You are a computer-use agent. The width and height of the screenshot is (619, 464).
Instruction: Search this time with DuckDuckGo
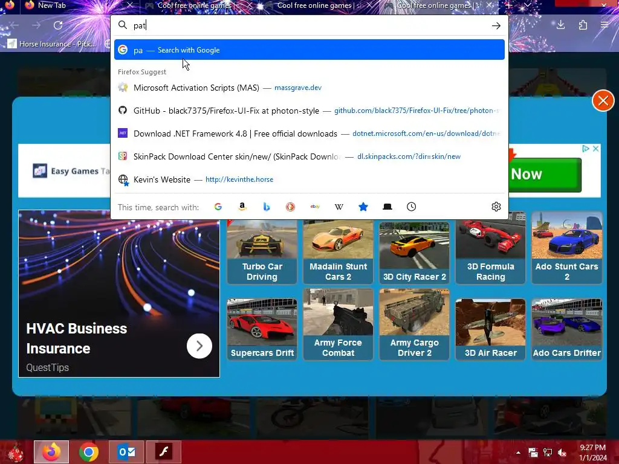click(291, 207)
